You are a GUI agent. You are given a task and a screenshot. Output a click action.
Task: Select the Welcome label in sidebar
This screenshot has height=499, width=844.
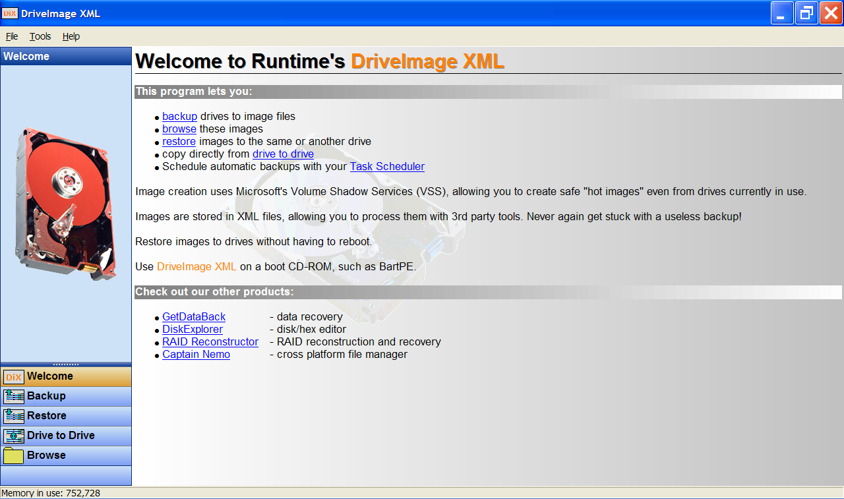point(50,376)
